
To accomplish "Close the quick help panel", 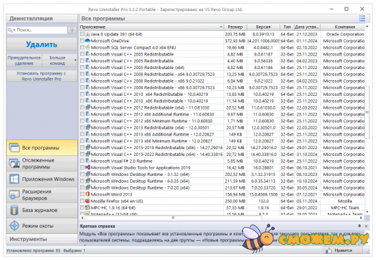I will [x=366, y=226].
